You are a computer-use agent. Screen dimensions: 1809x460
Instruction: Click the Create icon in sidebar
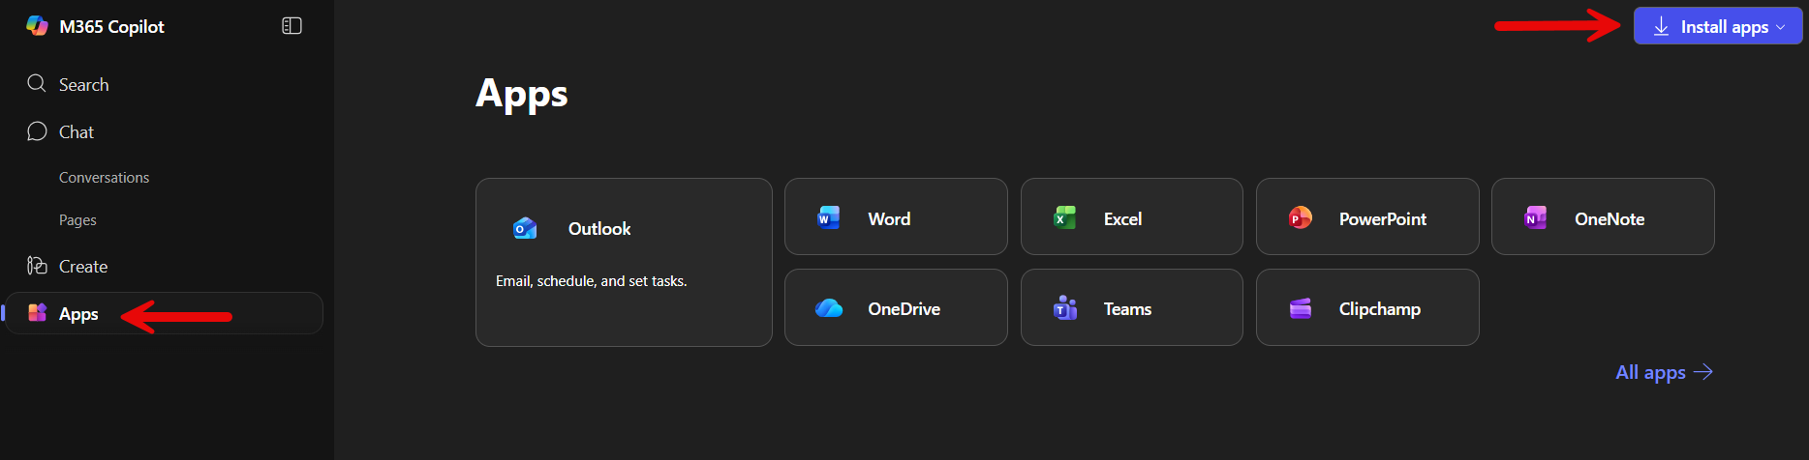coord(37,266)
